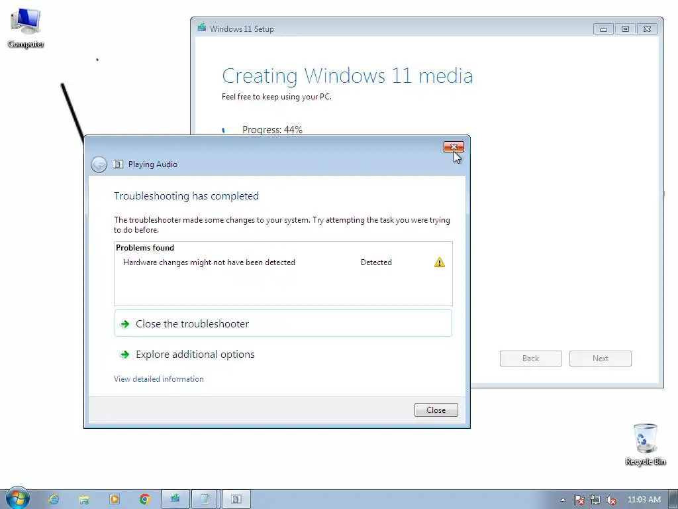Select the notepad-like taskbar button
This screenshot has height=509, width=678.
coord(205,499)
